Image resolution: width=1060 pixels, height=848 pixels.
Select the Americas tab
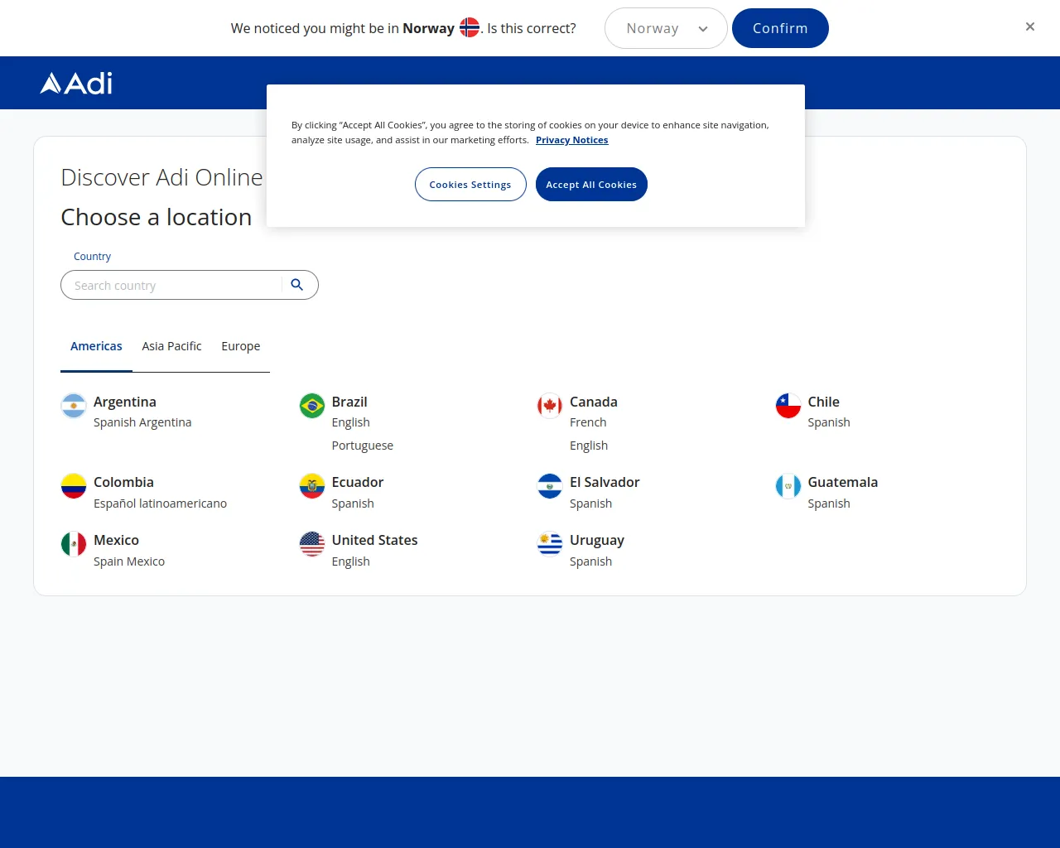[x=96, y=346]
